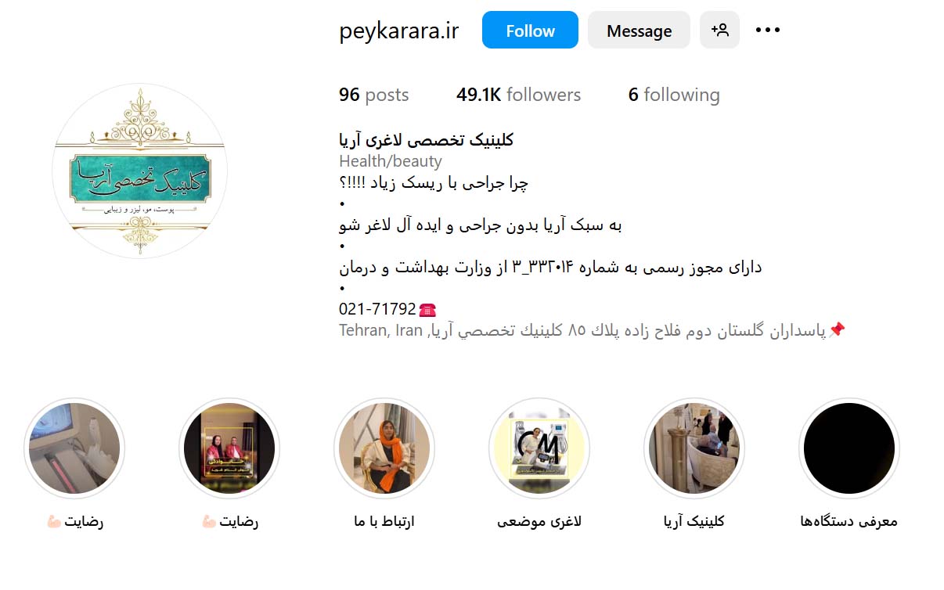Open the ارتباط با ما story highlight
This screenshot has height=590, width=944.
coord(384,448)
